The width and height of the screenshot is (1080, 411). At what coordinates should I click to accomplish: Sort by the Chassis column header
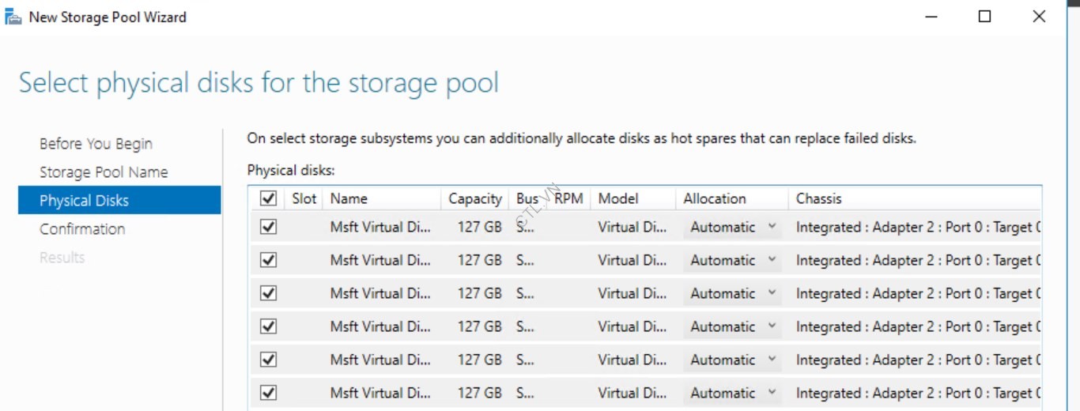coord(915,198)
